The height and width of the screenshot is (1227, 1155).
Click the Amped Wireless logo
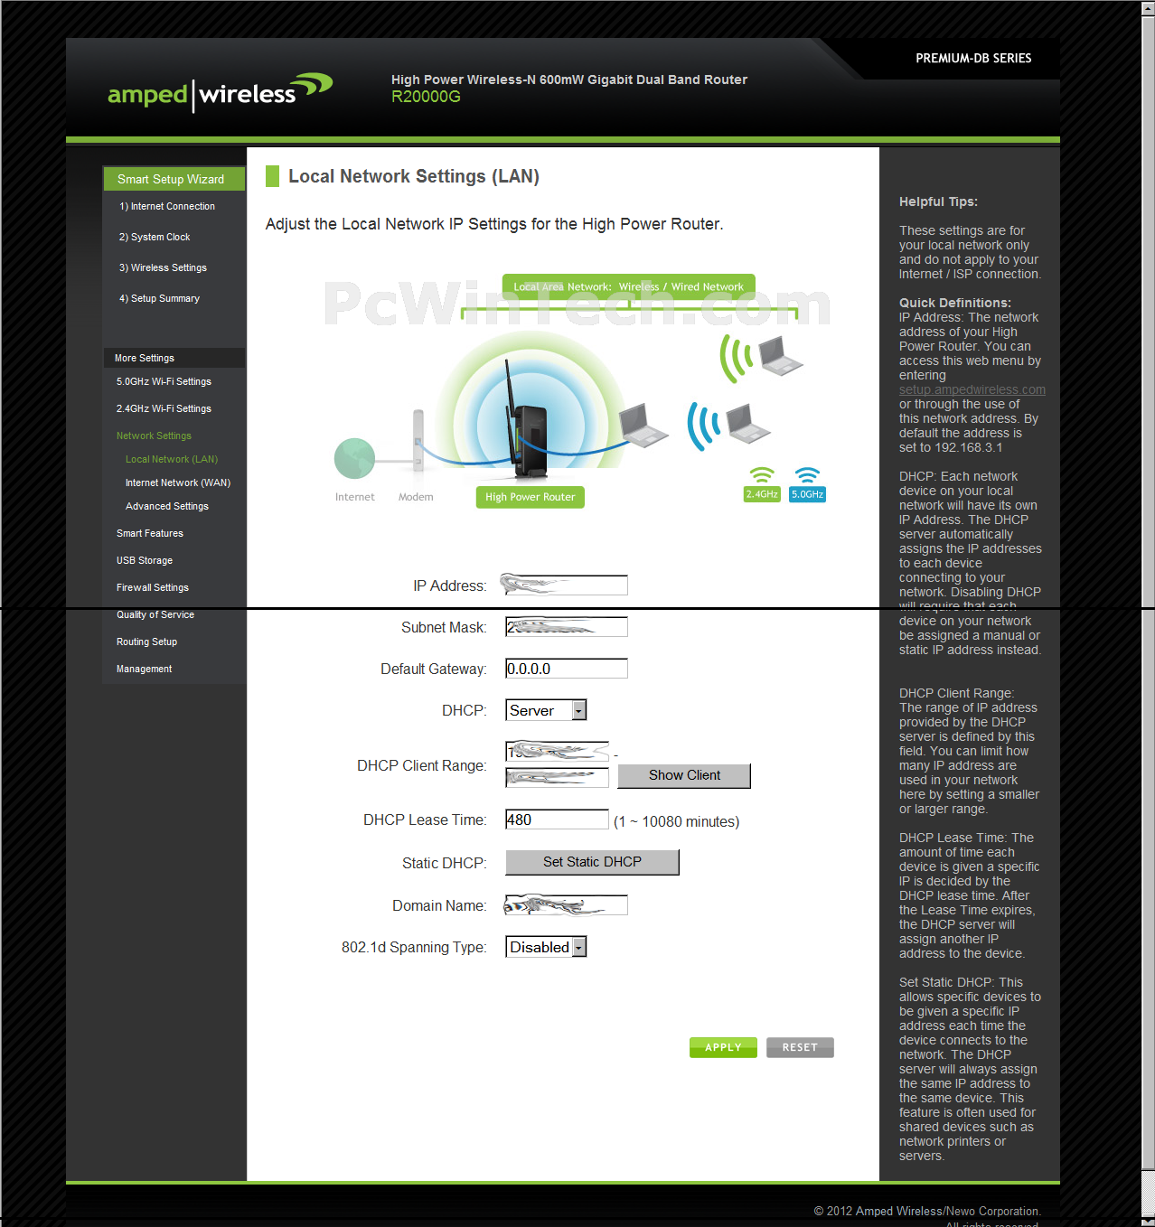pos(220,92)
